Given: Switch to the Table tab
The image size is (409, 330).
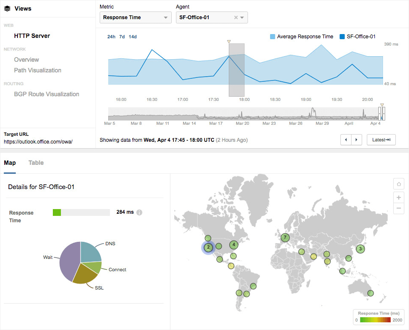Looking at the screenshot, I should click(36, 163).
